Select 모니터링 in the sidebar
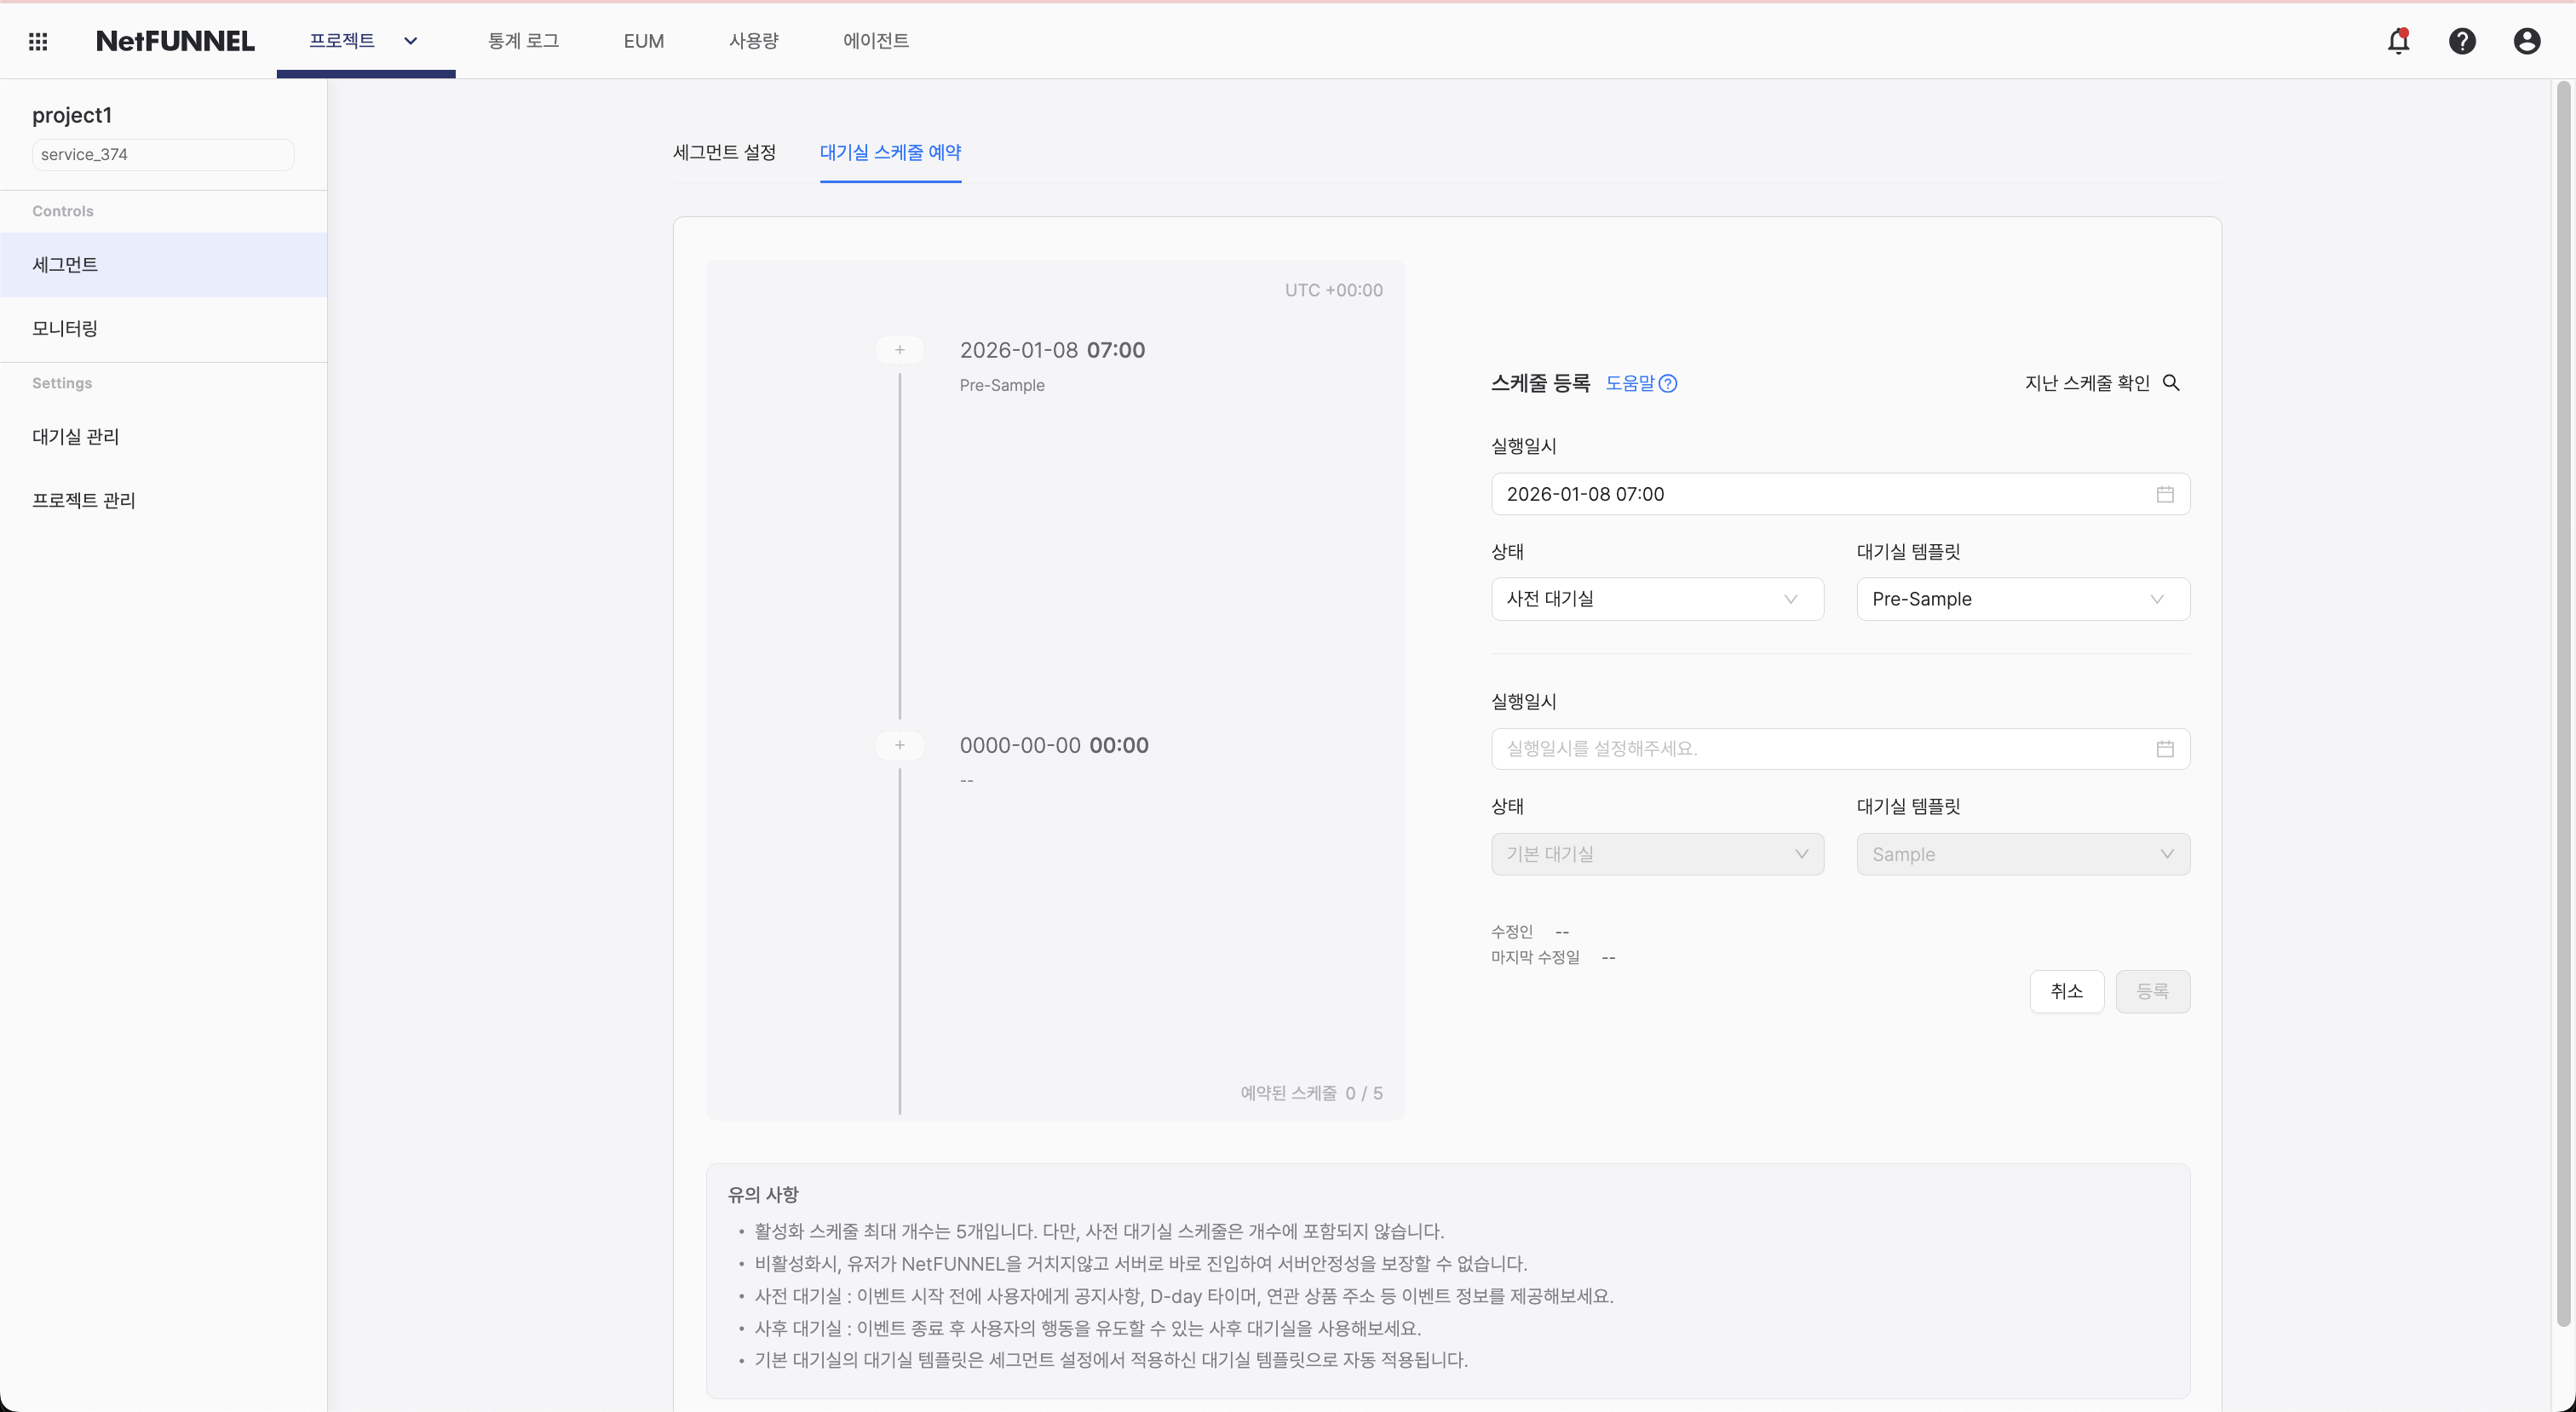This screenshot has height=1412, width=2576. (x=64, y=328)
